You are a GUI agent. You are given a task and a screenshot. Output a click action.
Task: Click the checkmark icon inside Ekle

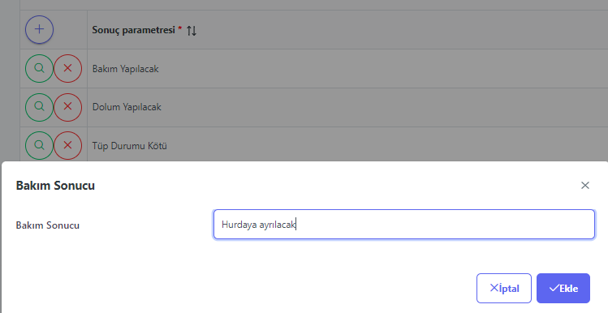[554, 288]
